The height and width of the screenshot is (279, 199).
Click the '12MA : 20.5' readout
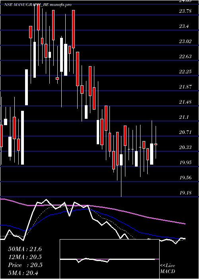coord(25,257)
